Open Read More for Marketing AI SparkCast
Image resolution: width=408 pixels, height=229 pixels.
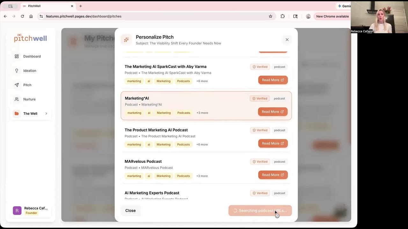[273, 80]
